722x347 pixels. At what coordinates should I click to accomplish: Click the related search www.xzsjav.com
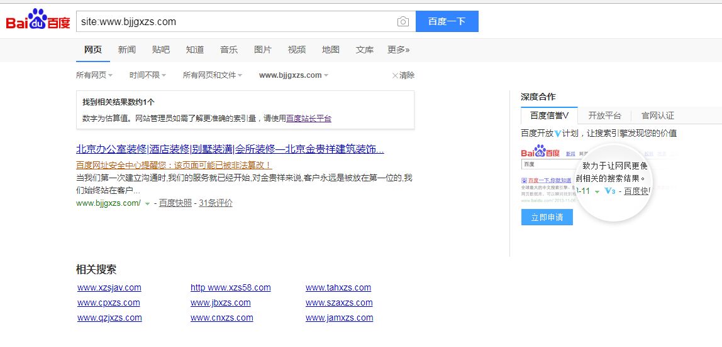[109, 288]
